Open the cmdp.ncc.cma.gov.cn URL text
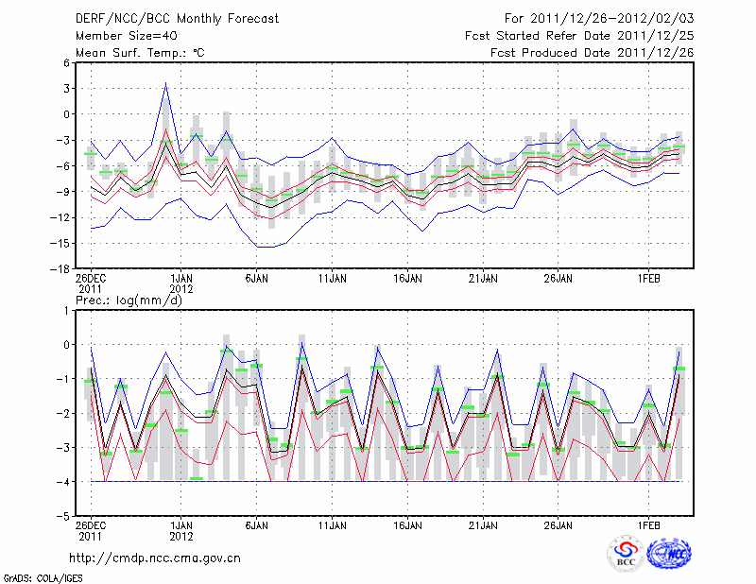Screen dimensions: 756x584 [x=155, y=558]
